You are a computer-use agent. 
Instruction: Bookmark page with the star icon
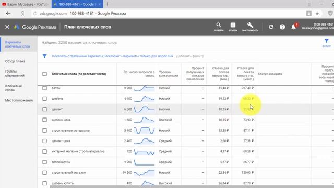coord(317,14)
